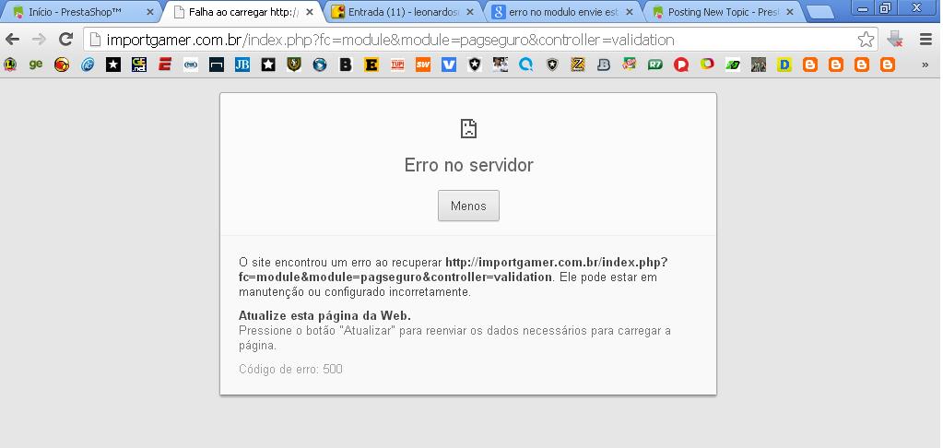Open the goalpost bookmark icon
The image size is (943, 448).
[x=217, y=65]
